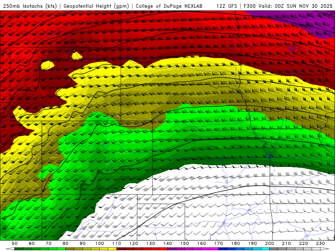The width and height of the screenshot is (335, 251).
Task: Click the 110 value on the color scale
Action: click(117, 243)
